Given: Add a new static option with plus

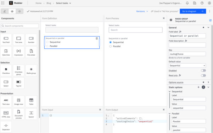Looking at the screenshot, I should click(198, 87).
